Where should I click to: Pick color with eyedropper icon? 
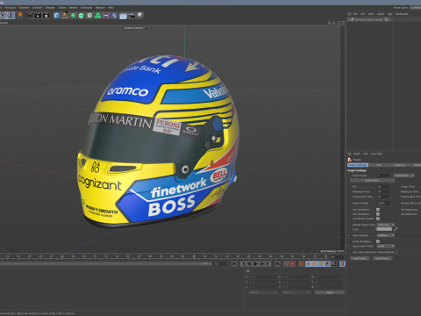click(x=396, y=229)
